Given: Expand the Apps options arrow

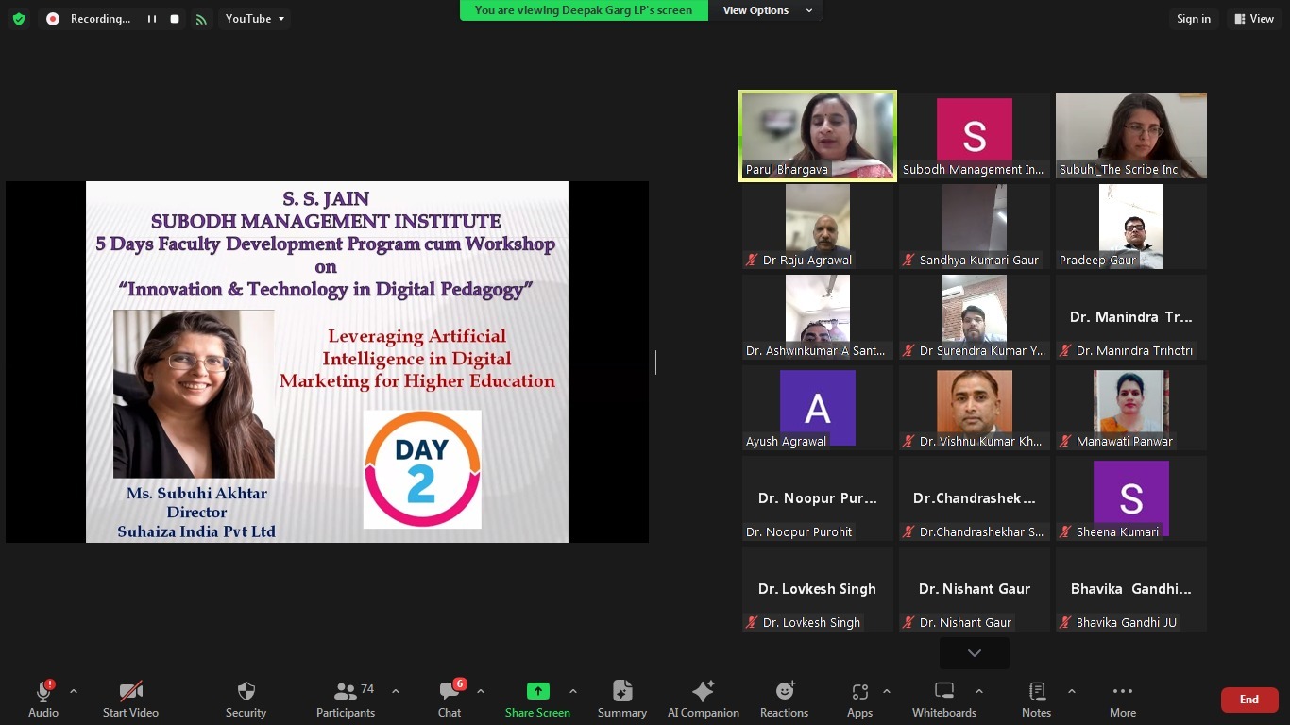Looking at the screenshot, I should (x=886, y=692).
